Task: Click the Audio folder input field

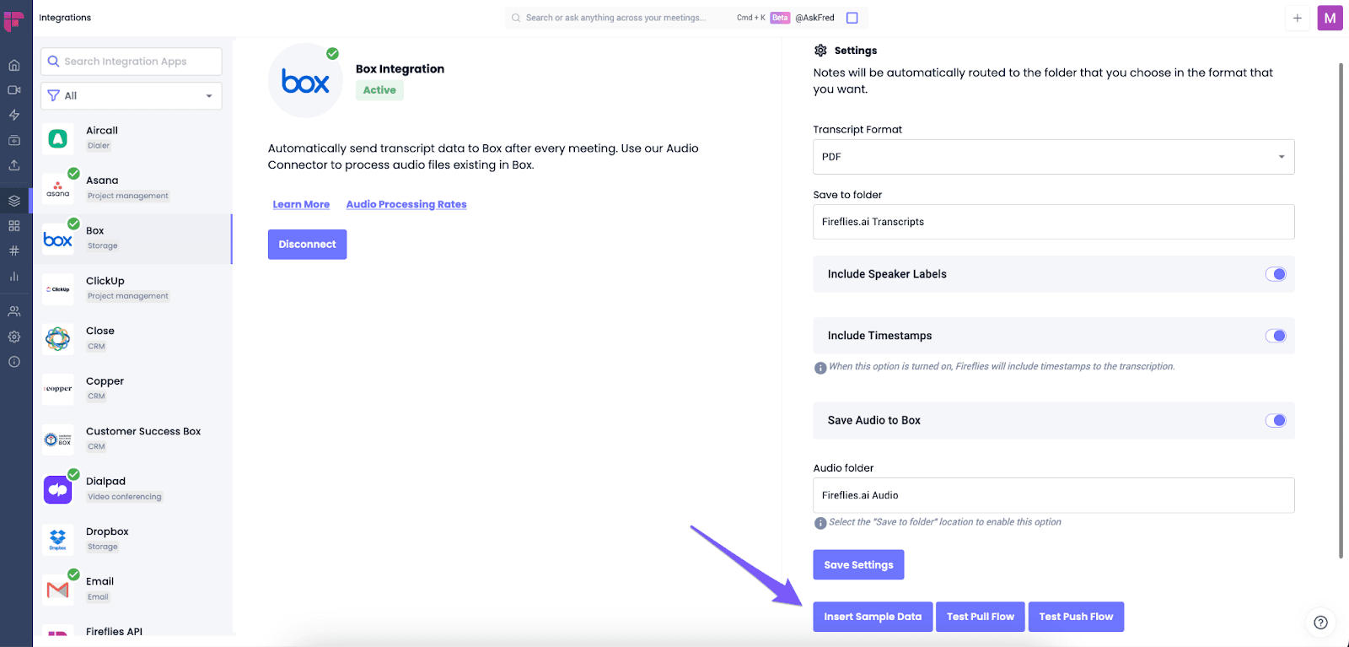Action: click(x=1054, y=495)
